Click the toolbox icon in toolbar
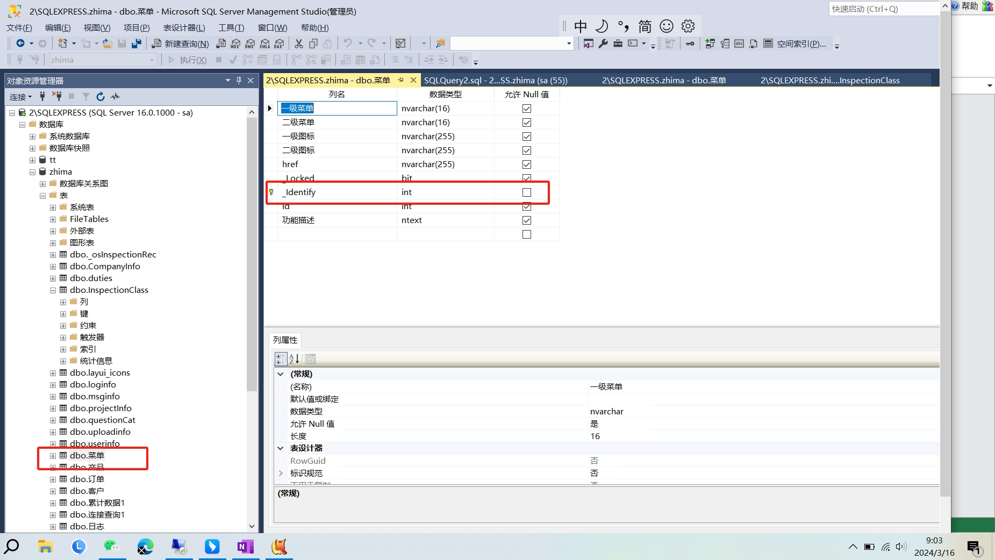 click(618, 44)
